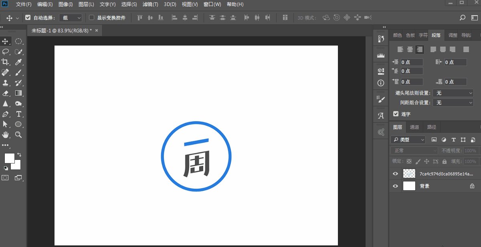Screen dimensions: 481x247
Task: Select the Eyedropper tool
Action: click(x=18, y=62)
